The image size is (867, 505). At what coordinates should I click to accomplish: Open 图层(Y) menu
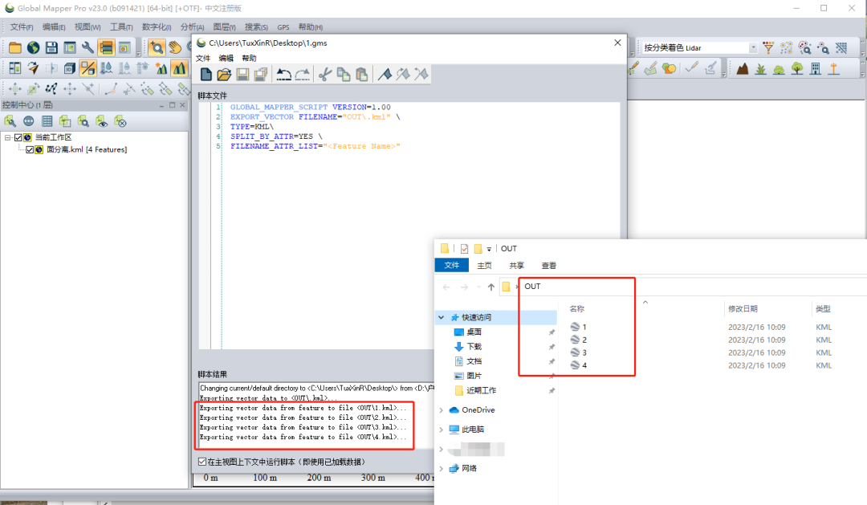[224, 27]
